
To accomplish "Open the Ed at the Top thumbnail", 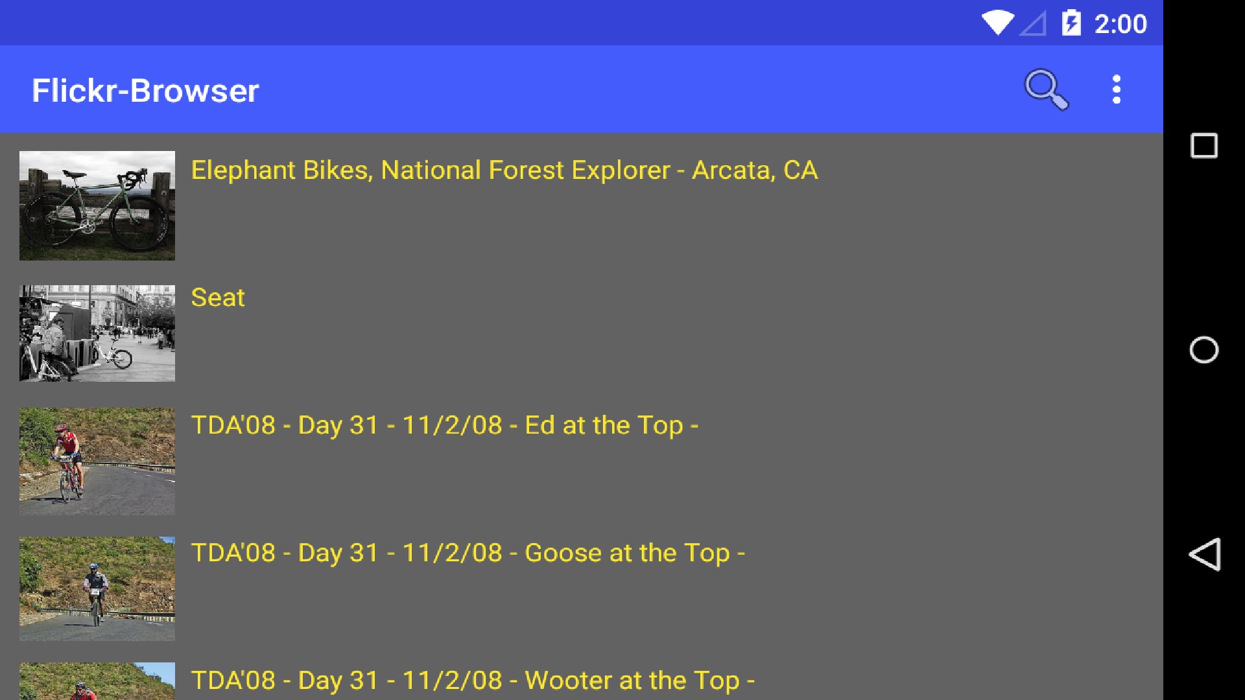I will 97,461.
